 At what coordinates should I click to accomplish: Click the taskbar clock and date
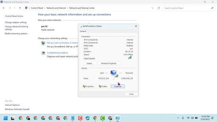205,118
